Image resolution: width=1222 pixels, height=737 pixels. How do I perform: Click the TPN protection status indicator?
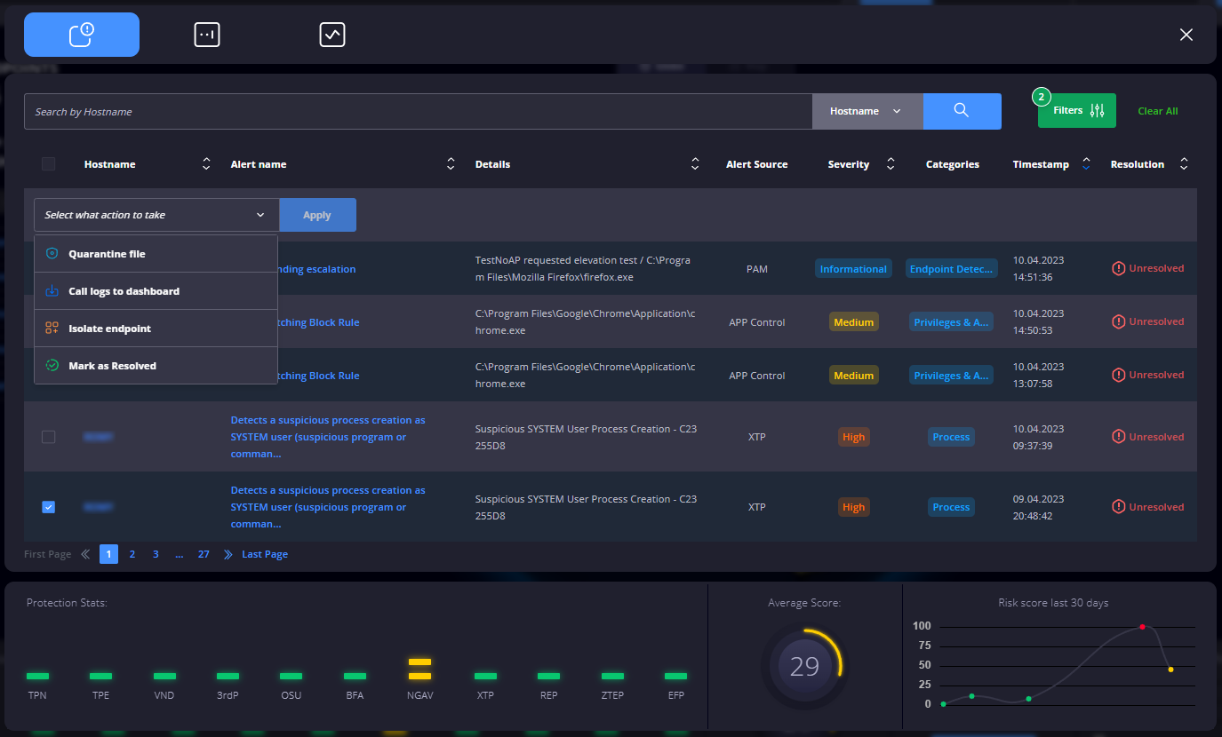pyautogui.click(x=37, y=677)
